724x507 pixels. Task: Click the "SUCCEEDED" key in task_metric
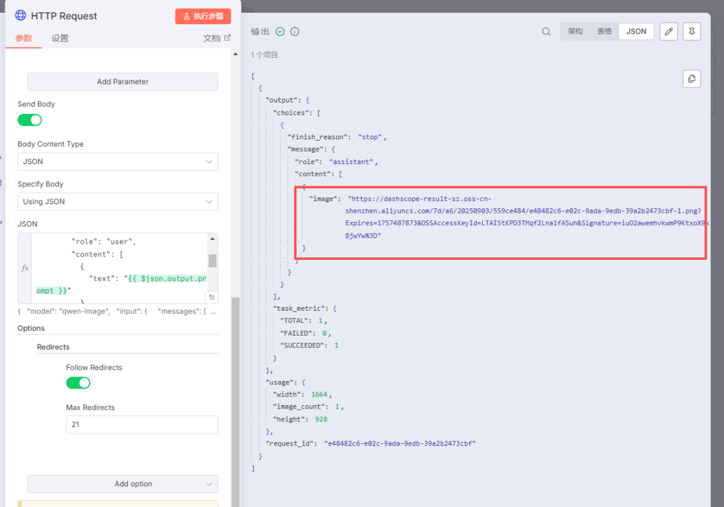coord(303,345)
